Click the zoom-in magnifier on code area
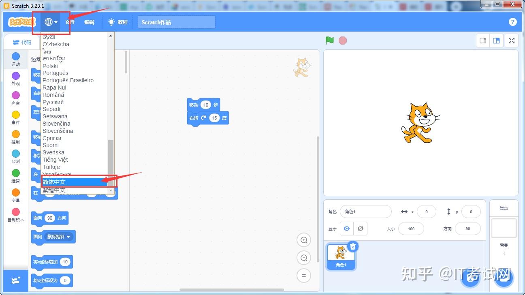 pos(304,240)
